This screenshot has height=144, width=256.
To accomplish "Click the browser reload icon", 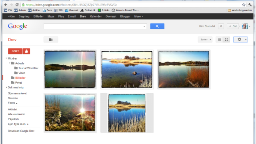I will 17,5.
